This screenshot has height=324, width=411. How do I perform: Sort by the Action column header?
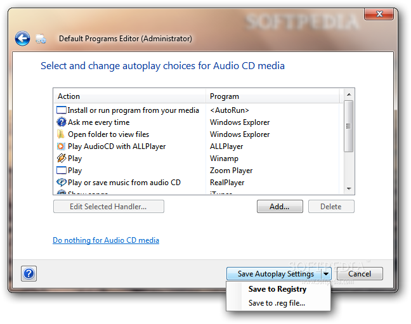coord(130,96)
